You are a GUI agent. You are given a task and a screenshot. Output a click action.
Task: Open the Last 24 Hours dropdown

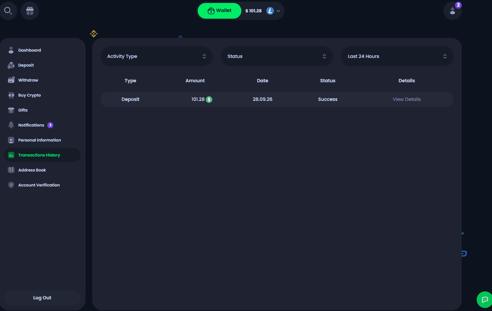397,56
